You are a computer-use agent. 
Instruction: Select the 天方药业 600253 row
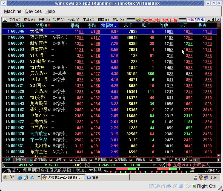[x=109, y=74]
